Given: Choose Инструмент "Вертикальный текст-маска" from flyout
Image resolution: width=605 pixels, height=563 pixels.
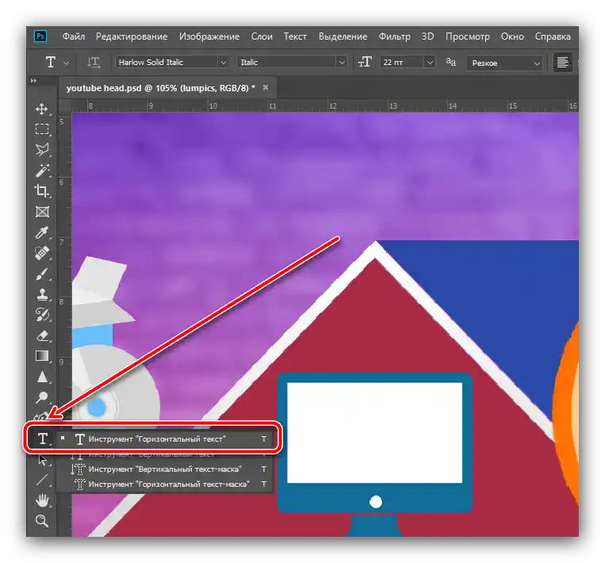Looking at the screenshot, I should tap(165, 469).
